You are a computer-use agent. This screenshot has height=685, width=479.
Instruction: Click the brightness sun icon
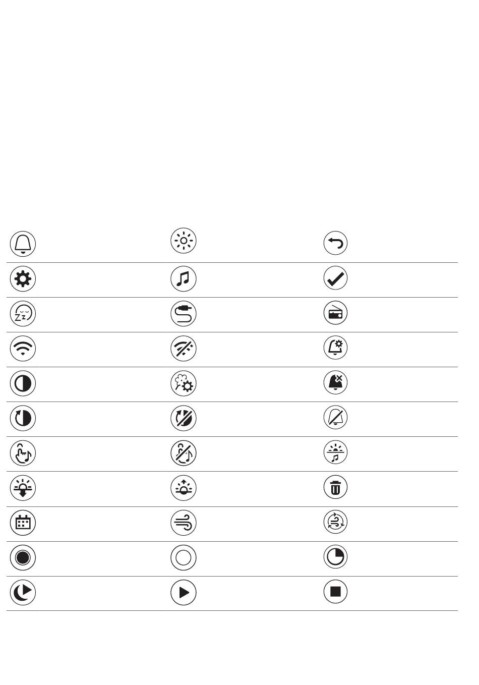[x=184, y=241]
